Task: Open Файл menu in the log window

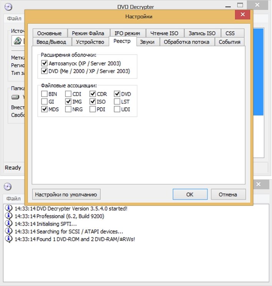Action: coord(13,198)
